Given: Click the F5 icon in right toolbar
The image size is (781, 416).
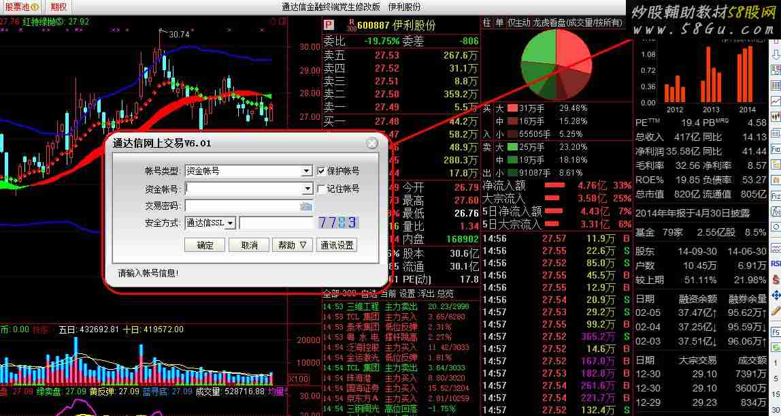Looking at the screenshot, I should 776,332.
